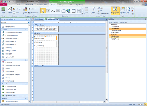147x106 pixels.
Task: Close the Field List pane
Action: click(x=146, y=19)
